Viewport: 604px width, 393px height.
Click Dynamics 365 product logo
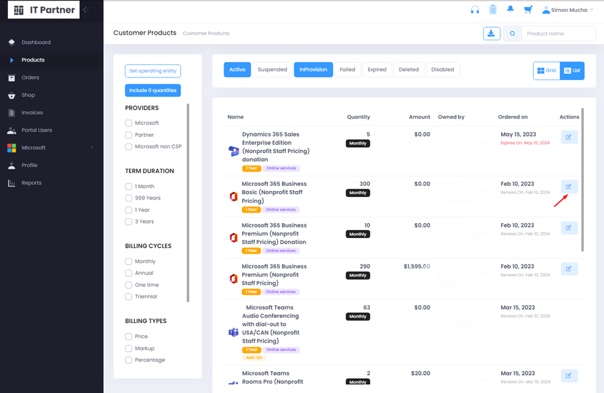click(x=234, y=151)
